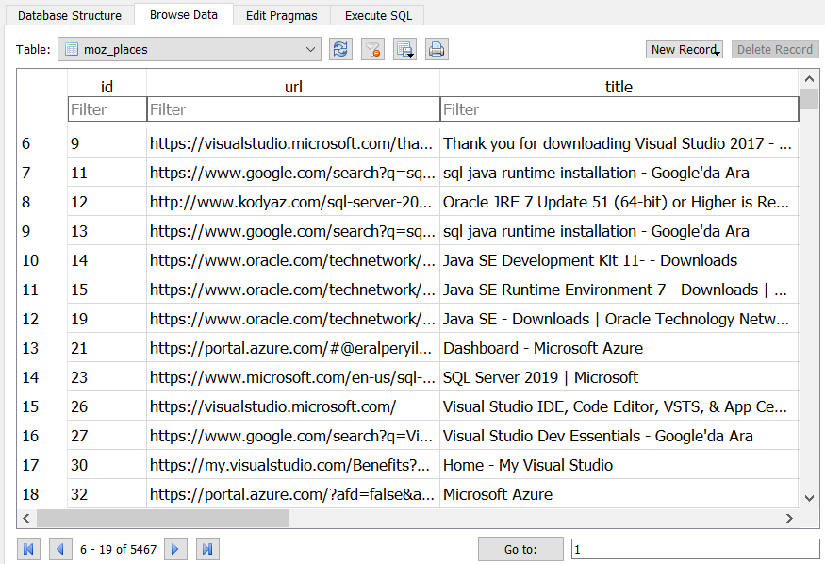Select the portal.azure.com/#@eralperyil url cell
This screenshot has height=564, width=825.
click(x=293, y=348)
